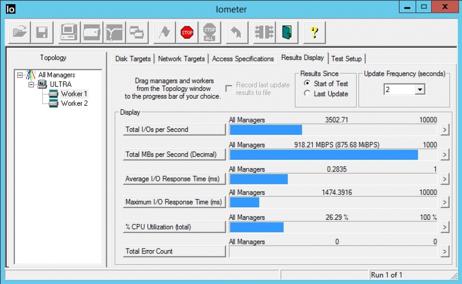
Task: Click the 1474.3916 maximum response value
Action: [336, 193]
